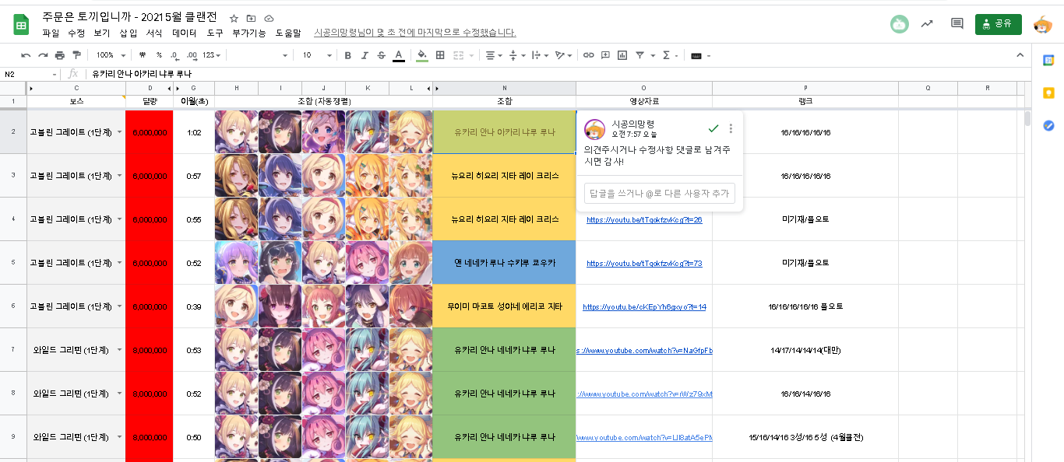
Task: Open last edit history link
Action: (415, 33)
